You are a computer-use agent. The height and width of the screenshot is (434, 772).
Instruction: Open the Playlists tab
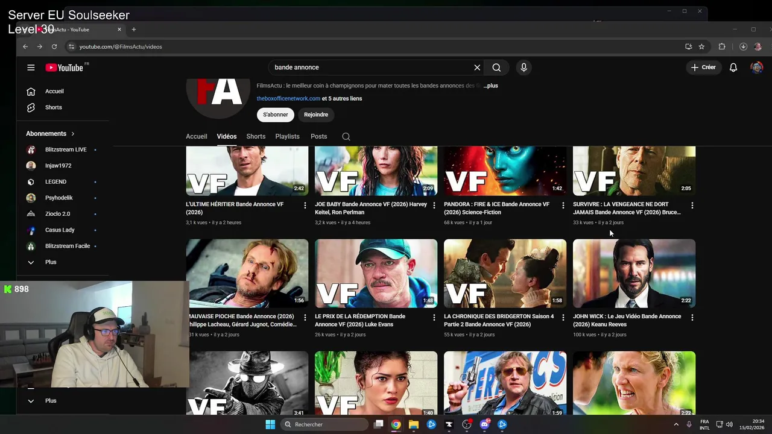(x=287, y=137)
